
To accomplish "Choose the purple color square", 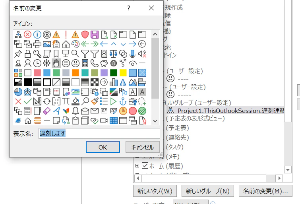I will [104, 73].
